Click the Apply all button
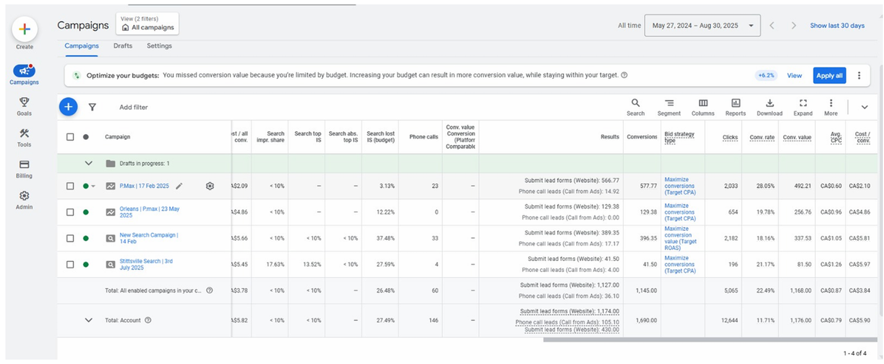 click(x=829, y=76)
